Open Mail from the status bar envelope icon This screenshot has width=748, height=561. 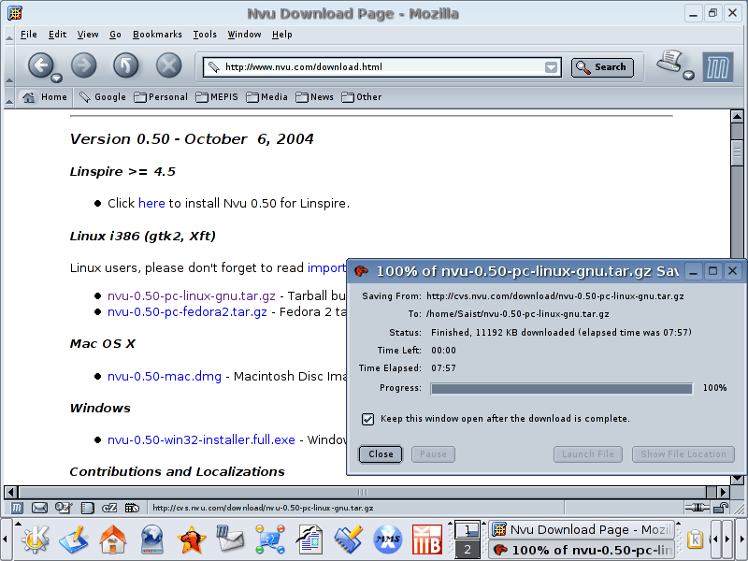pos(39,508)
